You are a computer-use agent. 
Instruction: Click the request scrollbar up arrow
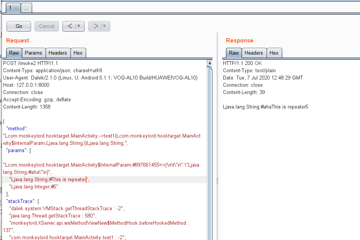click(209, 63)
